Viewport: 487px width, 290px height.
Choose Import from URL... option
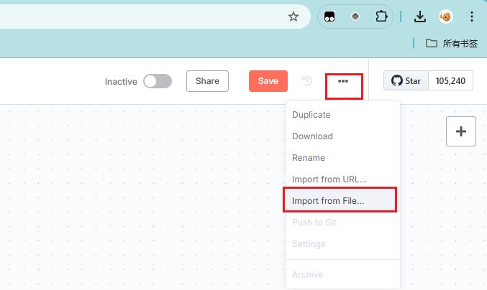(x=329, y=179)
